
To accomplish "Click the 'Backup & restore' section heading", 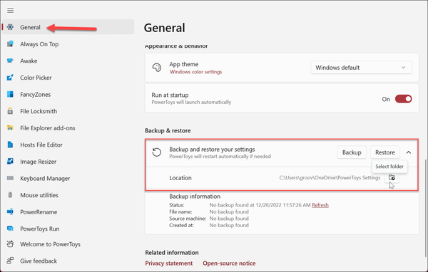I will [168, 130].
